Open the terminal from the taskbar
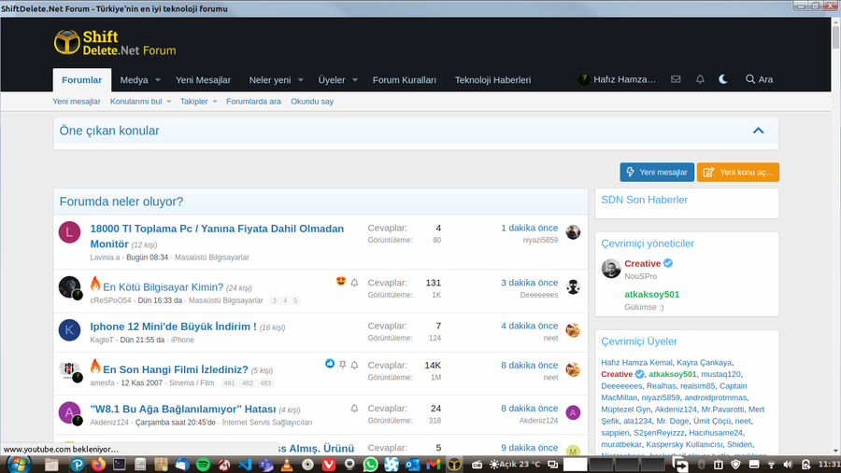 (119, 465)
